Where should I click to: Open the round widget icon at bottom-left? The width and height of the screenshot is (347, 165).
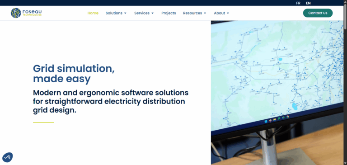click(x=8, y=157)
